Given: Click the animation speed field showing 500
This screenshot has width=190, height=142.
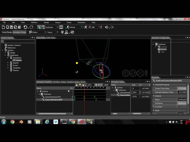Looking at the screenshot, I should click(94, 27).
